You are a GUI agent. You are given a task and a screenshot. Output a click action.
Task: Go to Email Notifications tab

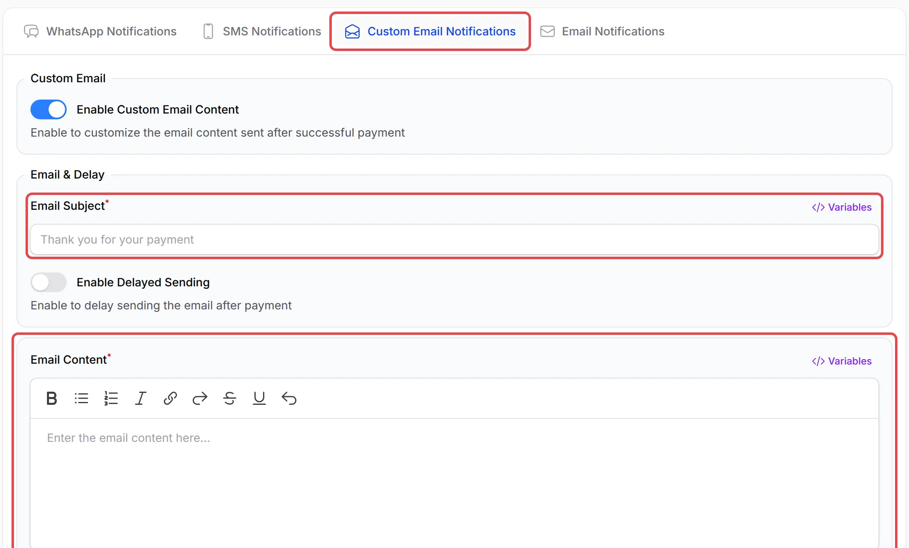coord(602,31)
